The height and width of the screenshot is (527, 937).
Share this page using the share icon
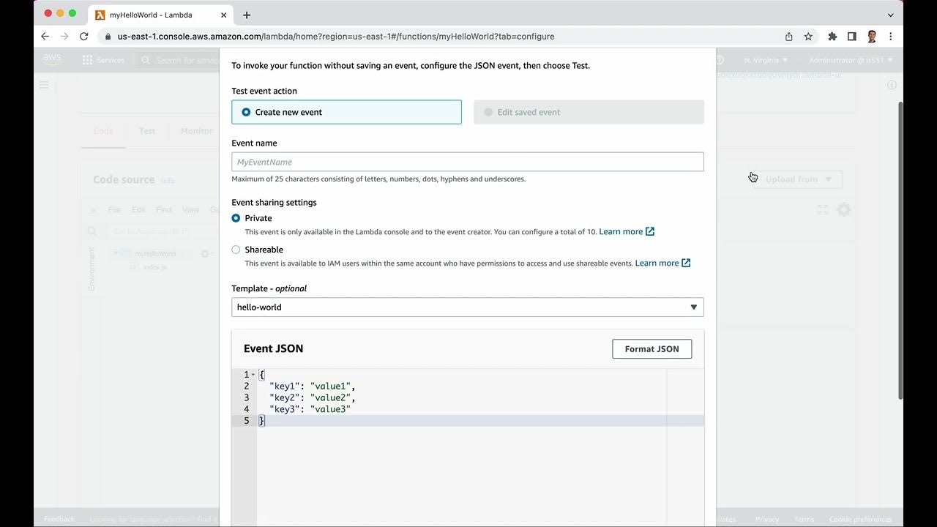click(x=788, y=37)
